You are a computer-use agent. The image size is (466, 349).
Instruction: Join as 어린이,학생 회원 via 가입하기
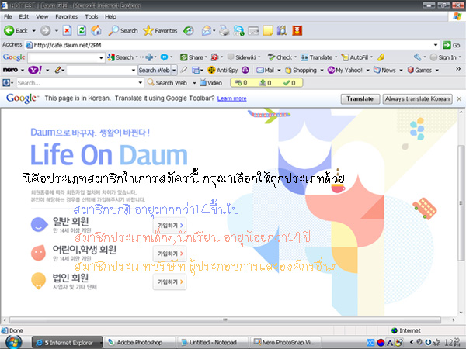(170, 254)
